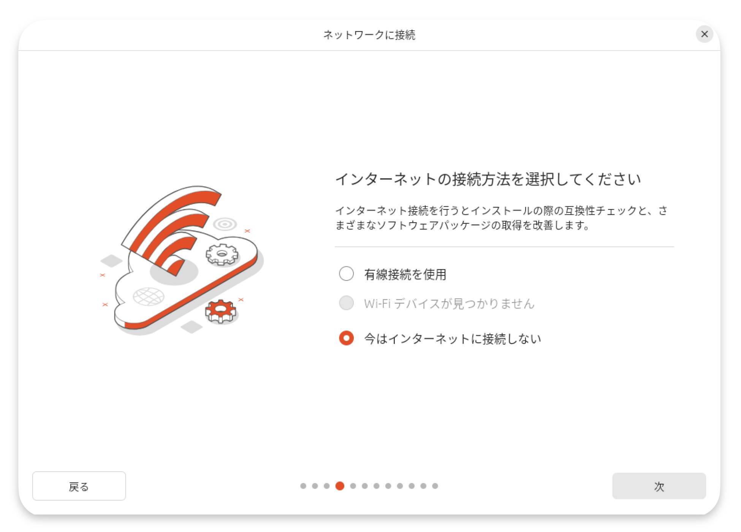Click the highlighted orange progress dot
The image size is (741, 532).
click(x=340, y=486)
